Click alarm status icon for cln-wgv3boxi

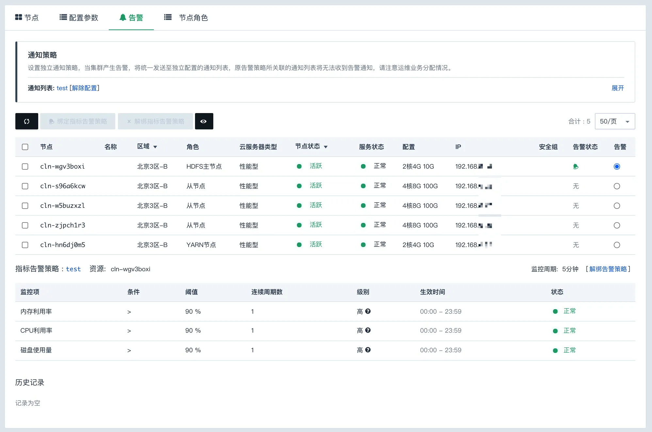coord(576,167)
